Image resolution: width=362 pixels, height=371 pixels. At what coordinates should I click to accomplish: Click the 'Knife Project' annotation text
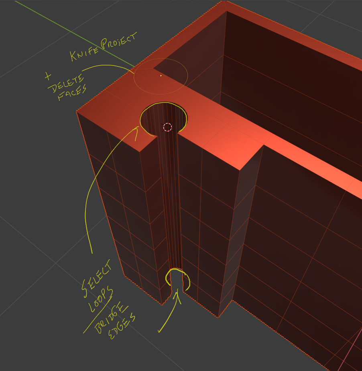tap(103, 46)
